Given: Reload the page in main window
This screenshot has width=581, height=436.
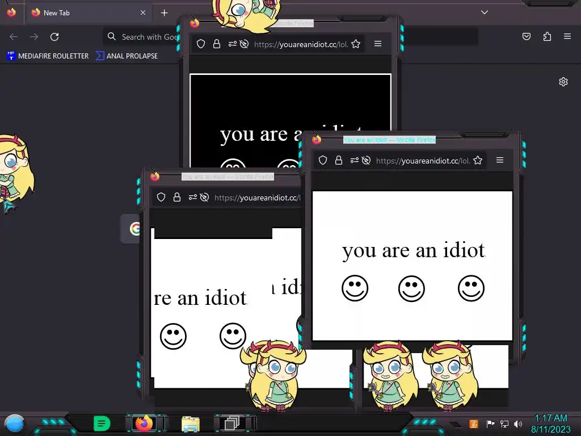Looking at the screenshot, I should (54, 37).
